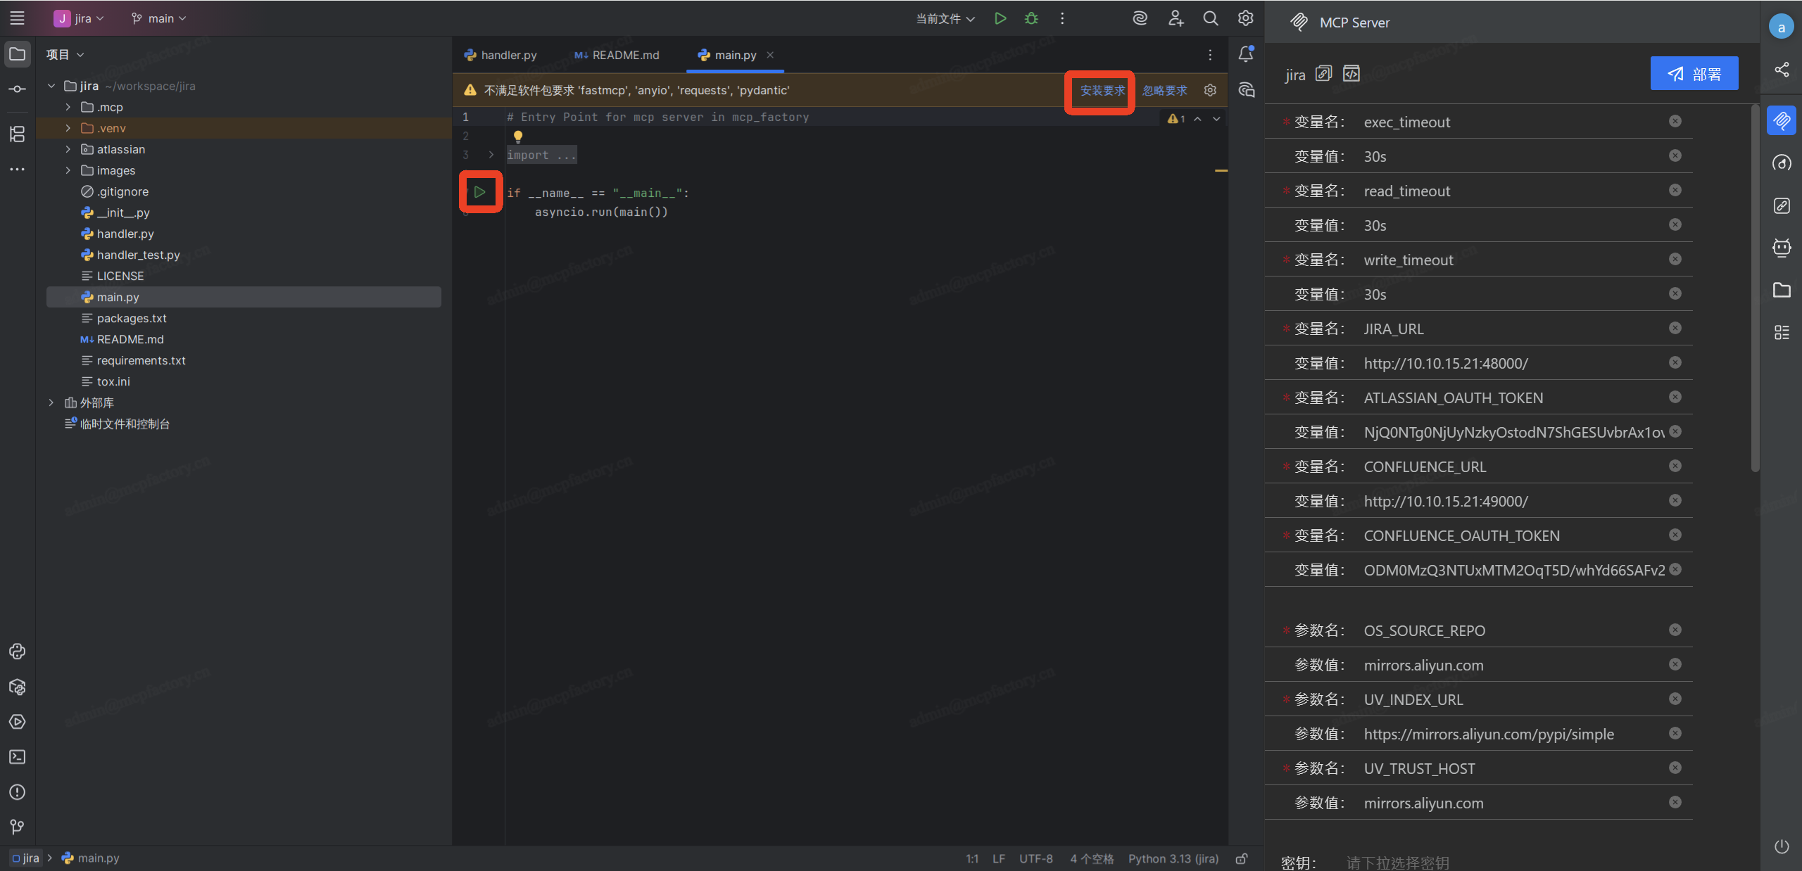Click the Debug bug icon
Viewport: 1802px width, 871px height.
[x=1031, y=18]
